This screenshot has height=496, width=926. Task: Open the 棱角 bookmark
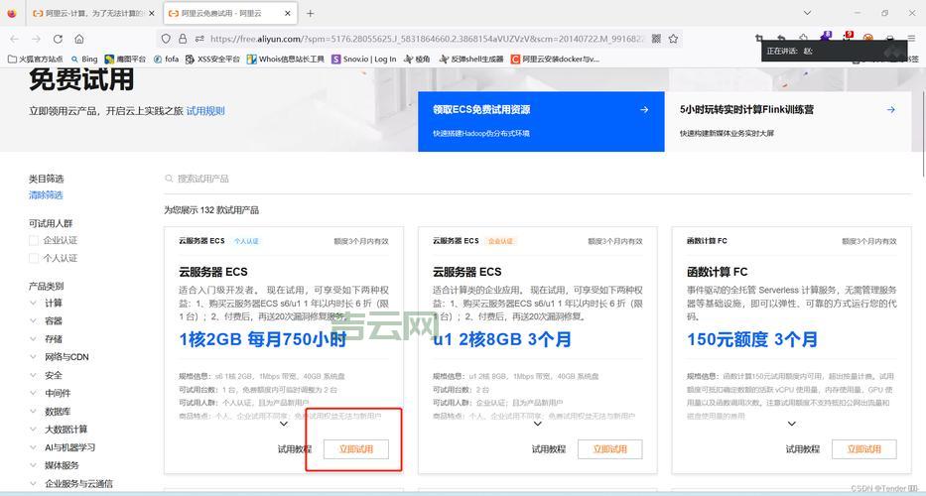(417, 60)
